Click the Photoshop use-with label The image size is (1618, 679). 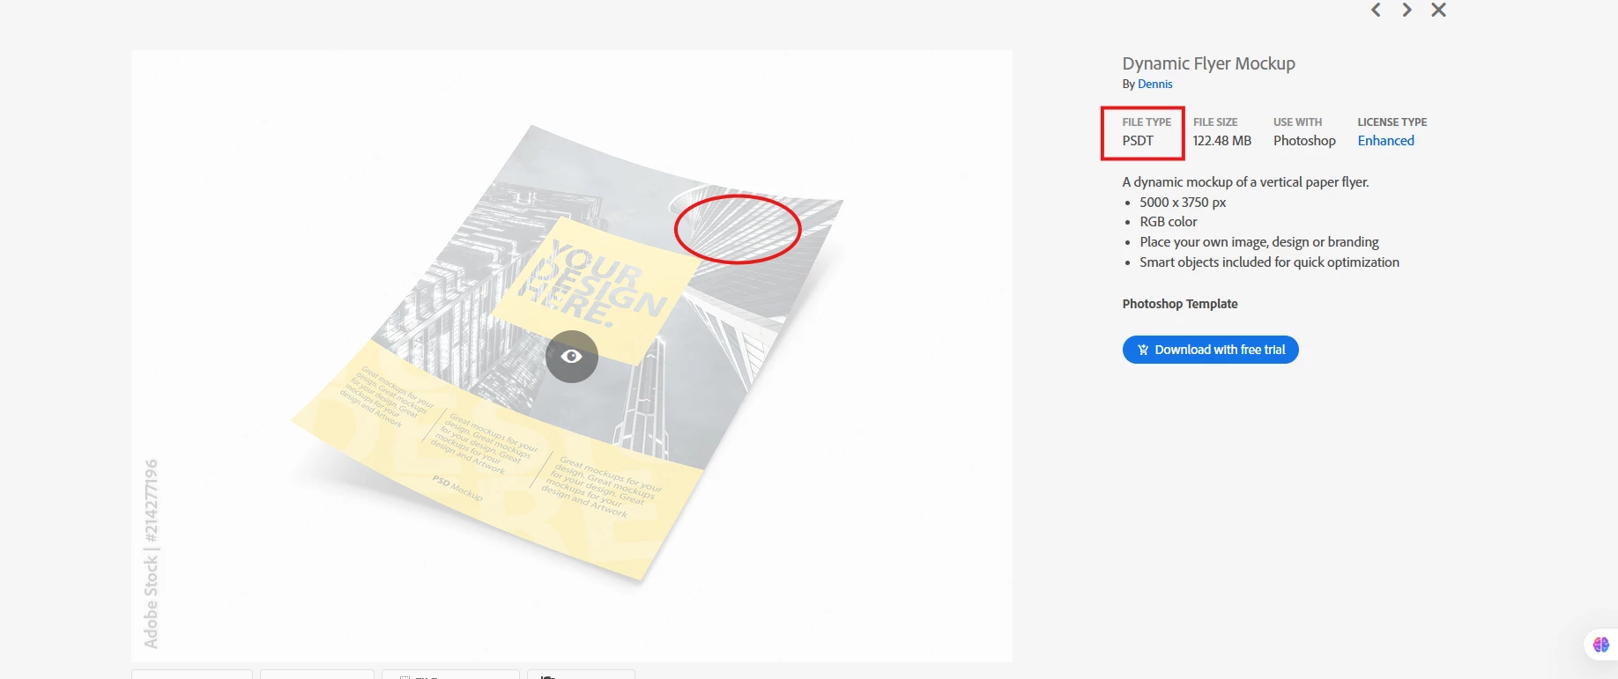pyautogui.click(x=1304, y=141)
